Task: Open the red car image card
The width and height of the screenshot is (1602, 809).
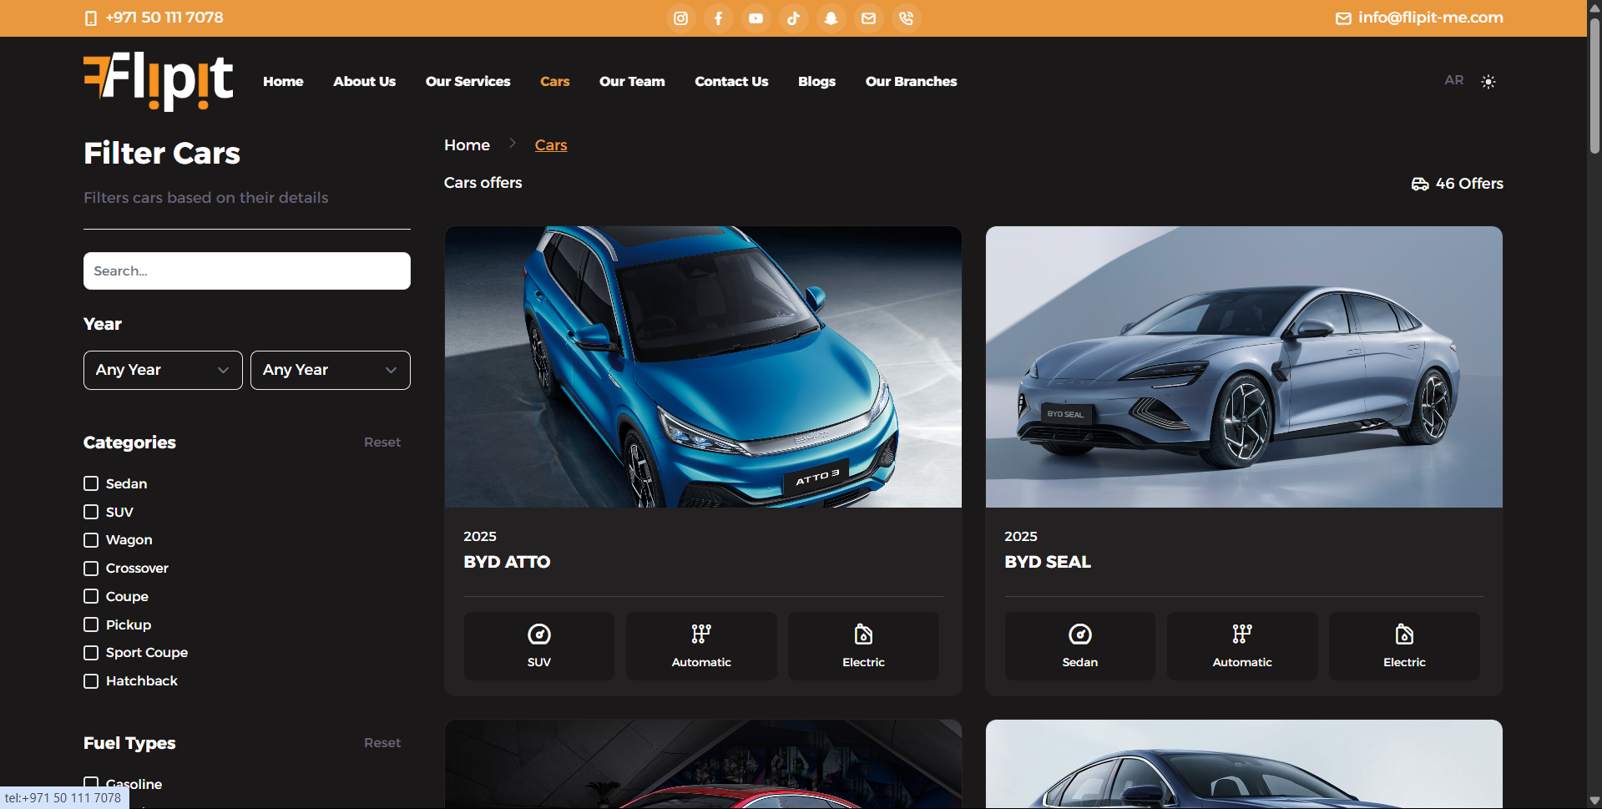Action: coord(703,764)
